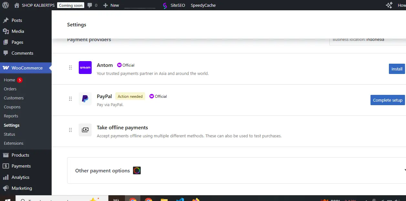This screenshot has height=201, width=406.
Task: Click the sparkle AI assistant icon
Action: pos(389,5)
